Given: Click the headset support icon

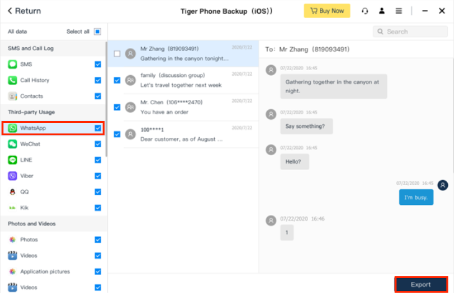Looking at the screenshot, I should pos(365,11).
